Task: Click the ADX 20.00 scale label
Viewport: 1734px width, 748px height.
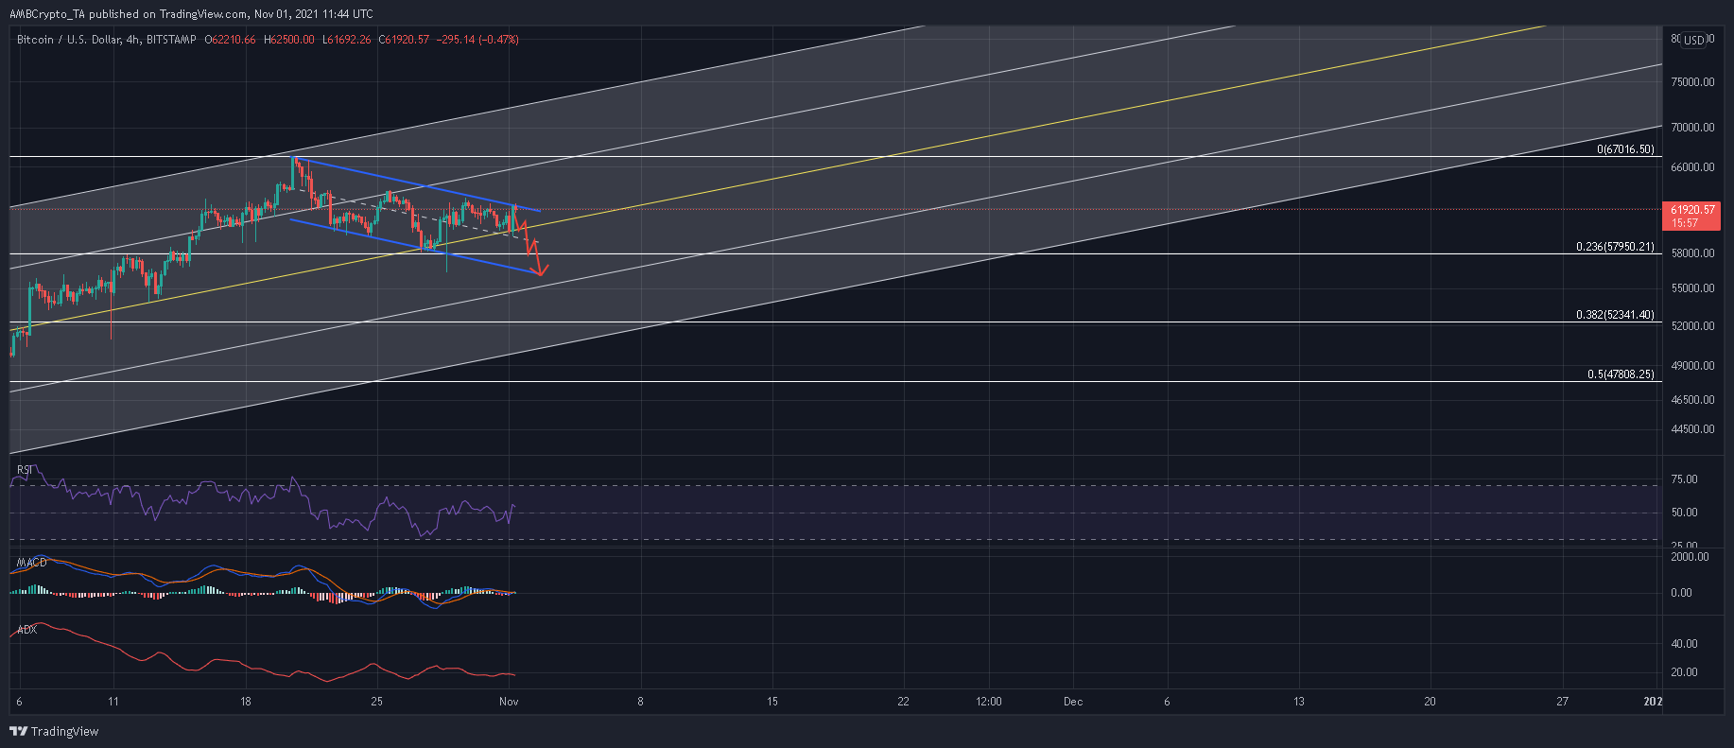Action: (1684, 672)
